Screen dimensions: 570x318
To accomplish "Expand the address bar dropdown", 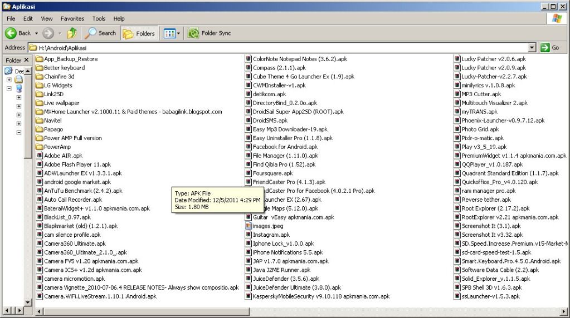I will [x=532, y=47].
